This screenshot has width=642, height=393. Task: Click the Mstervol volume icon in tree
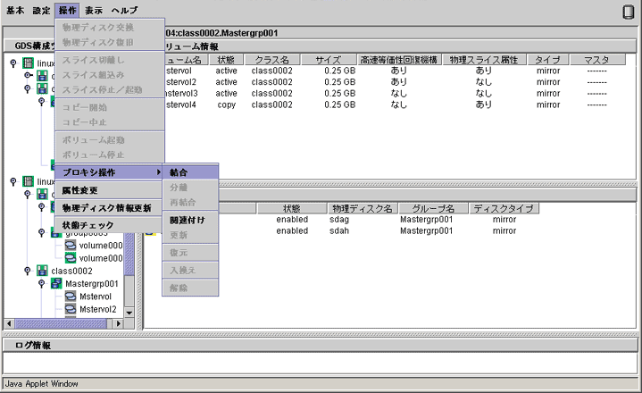tap(70, 297)
